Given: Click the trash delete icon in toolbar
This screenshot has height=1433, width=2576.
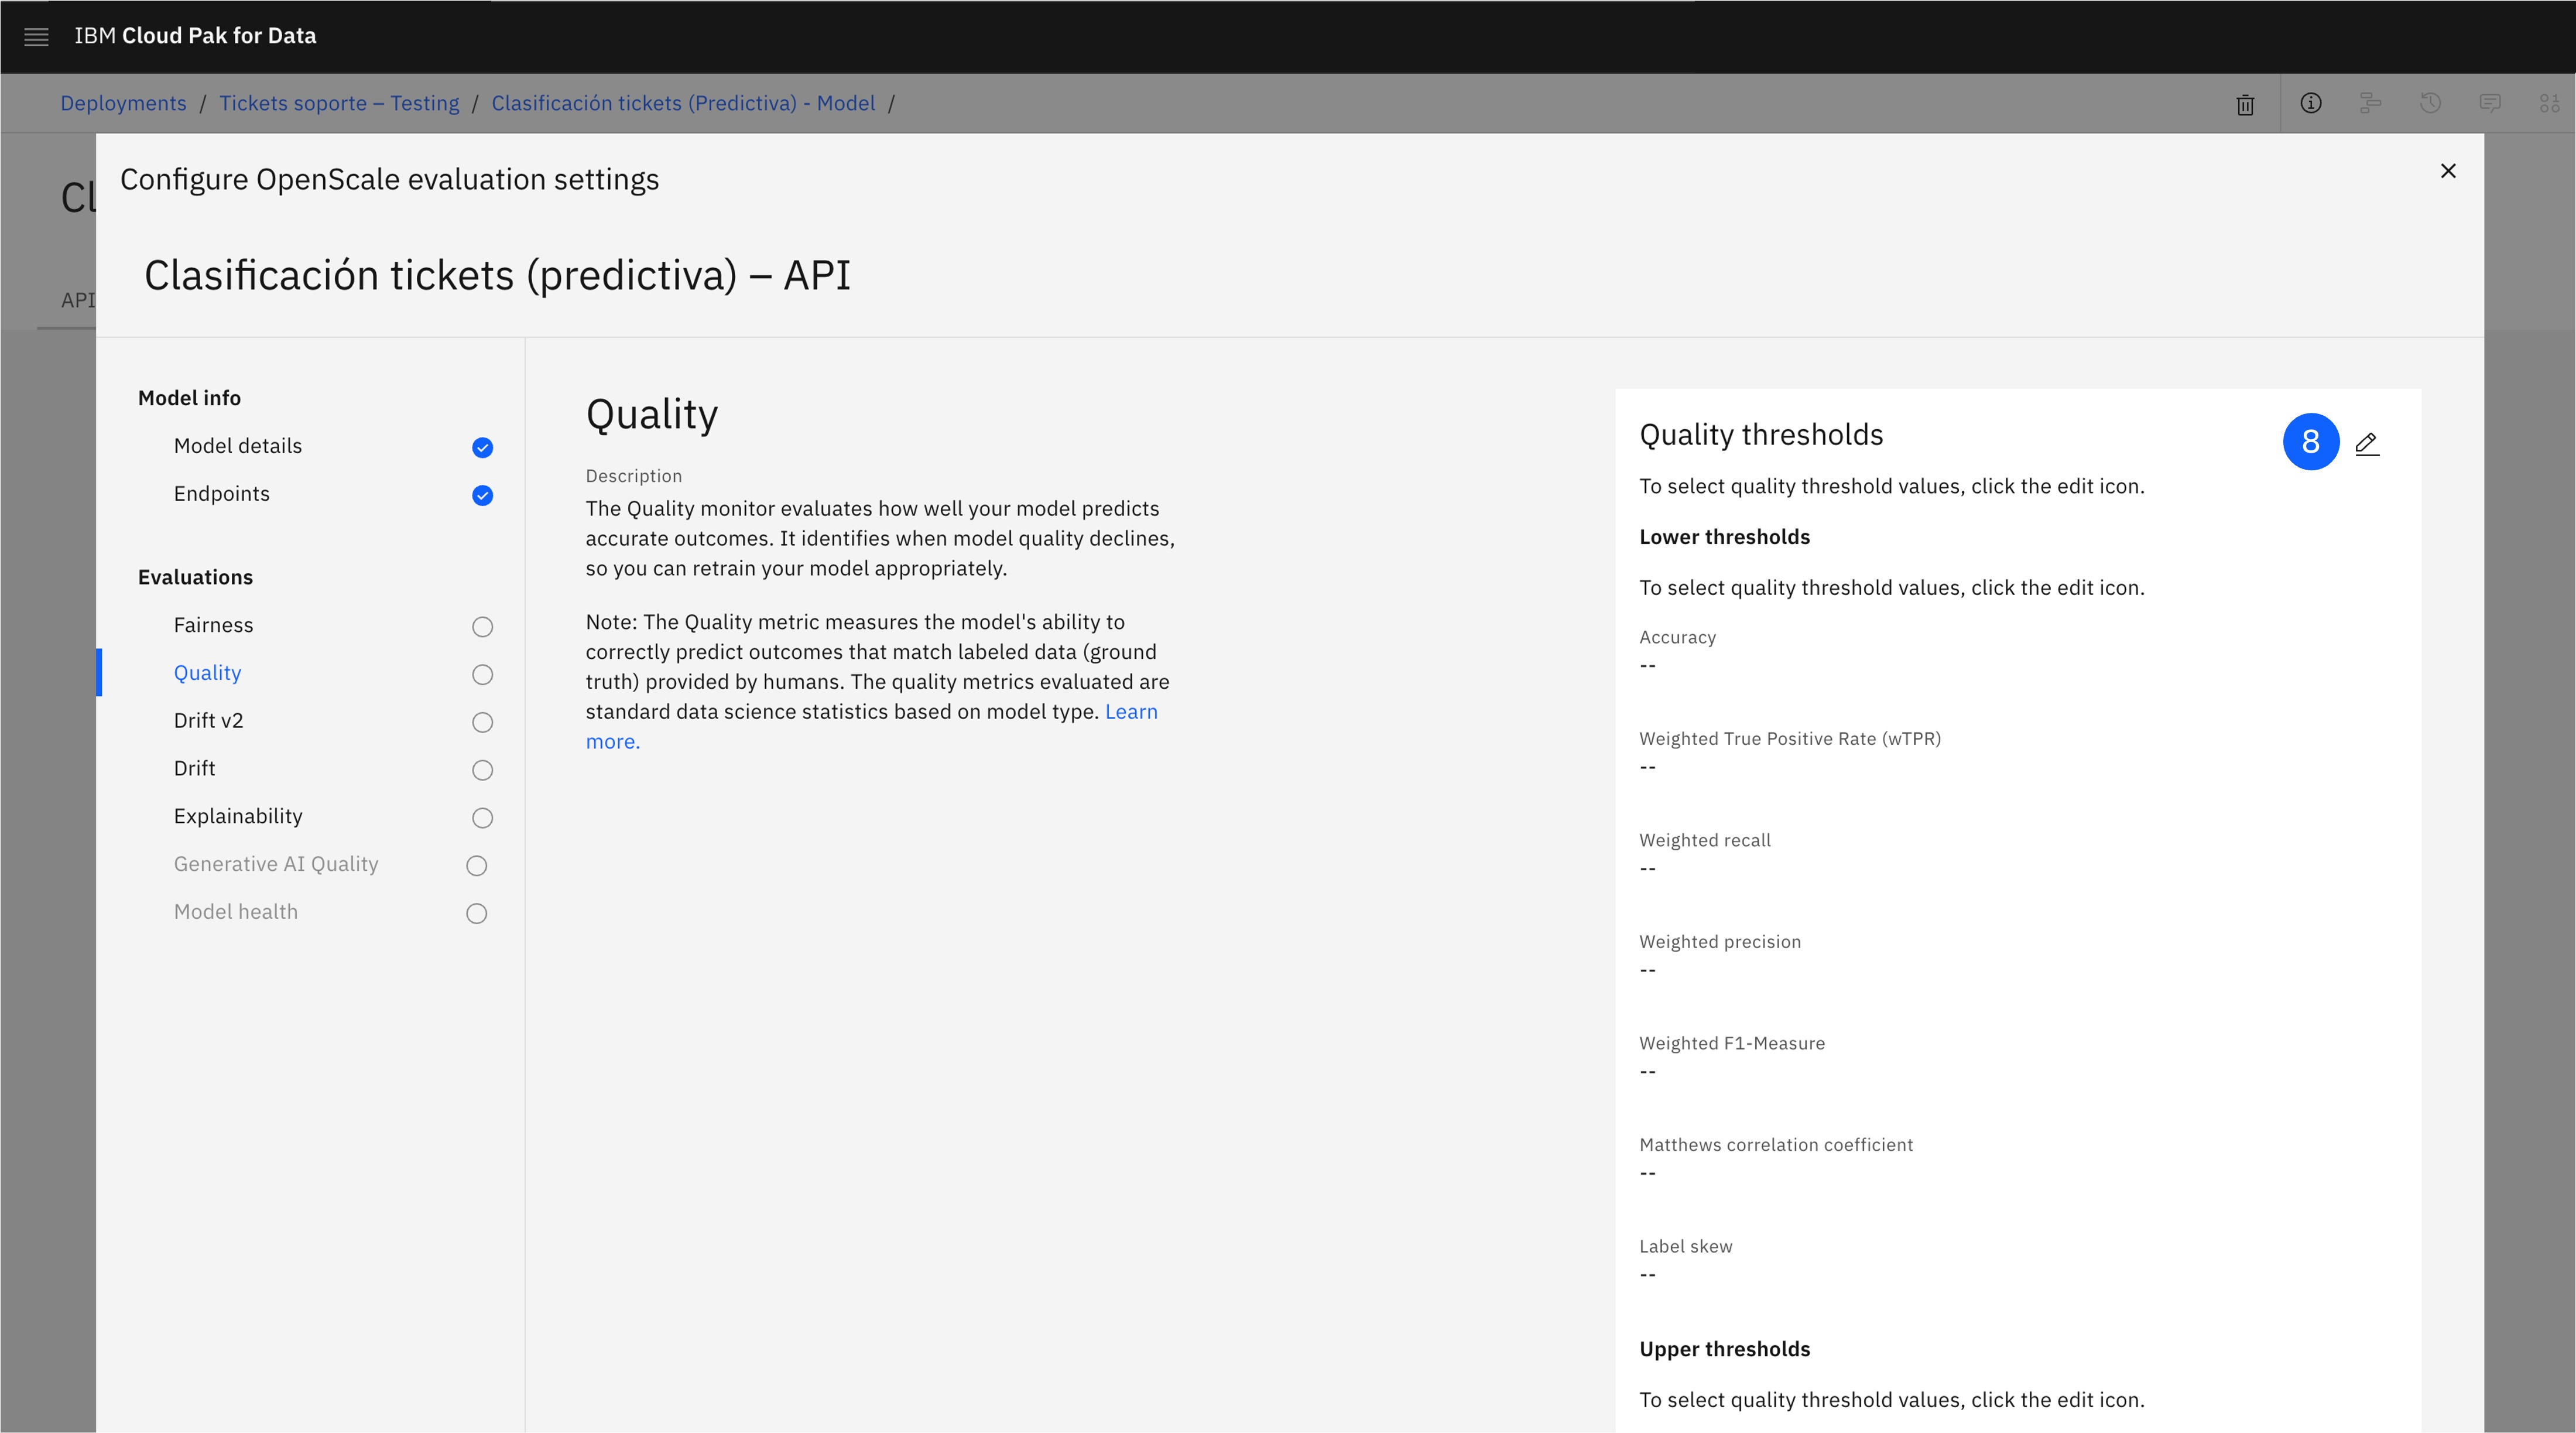Looking at the screenshot, I should click(2245, 104).
